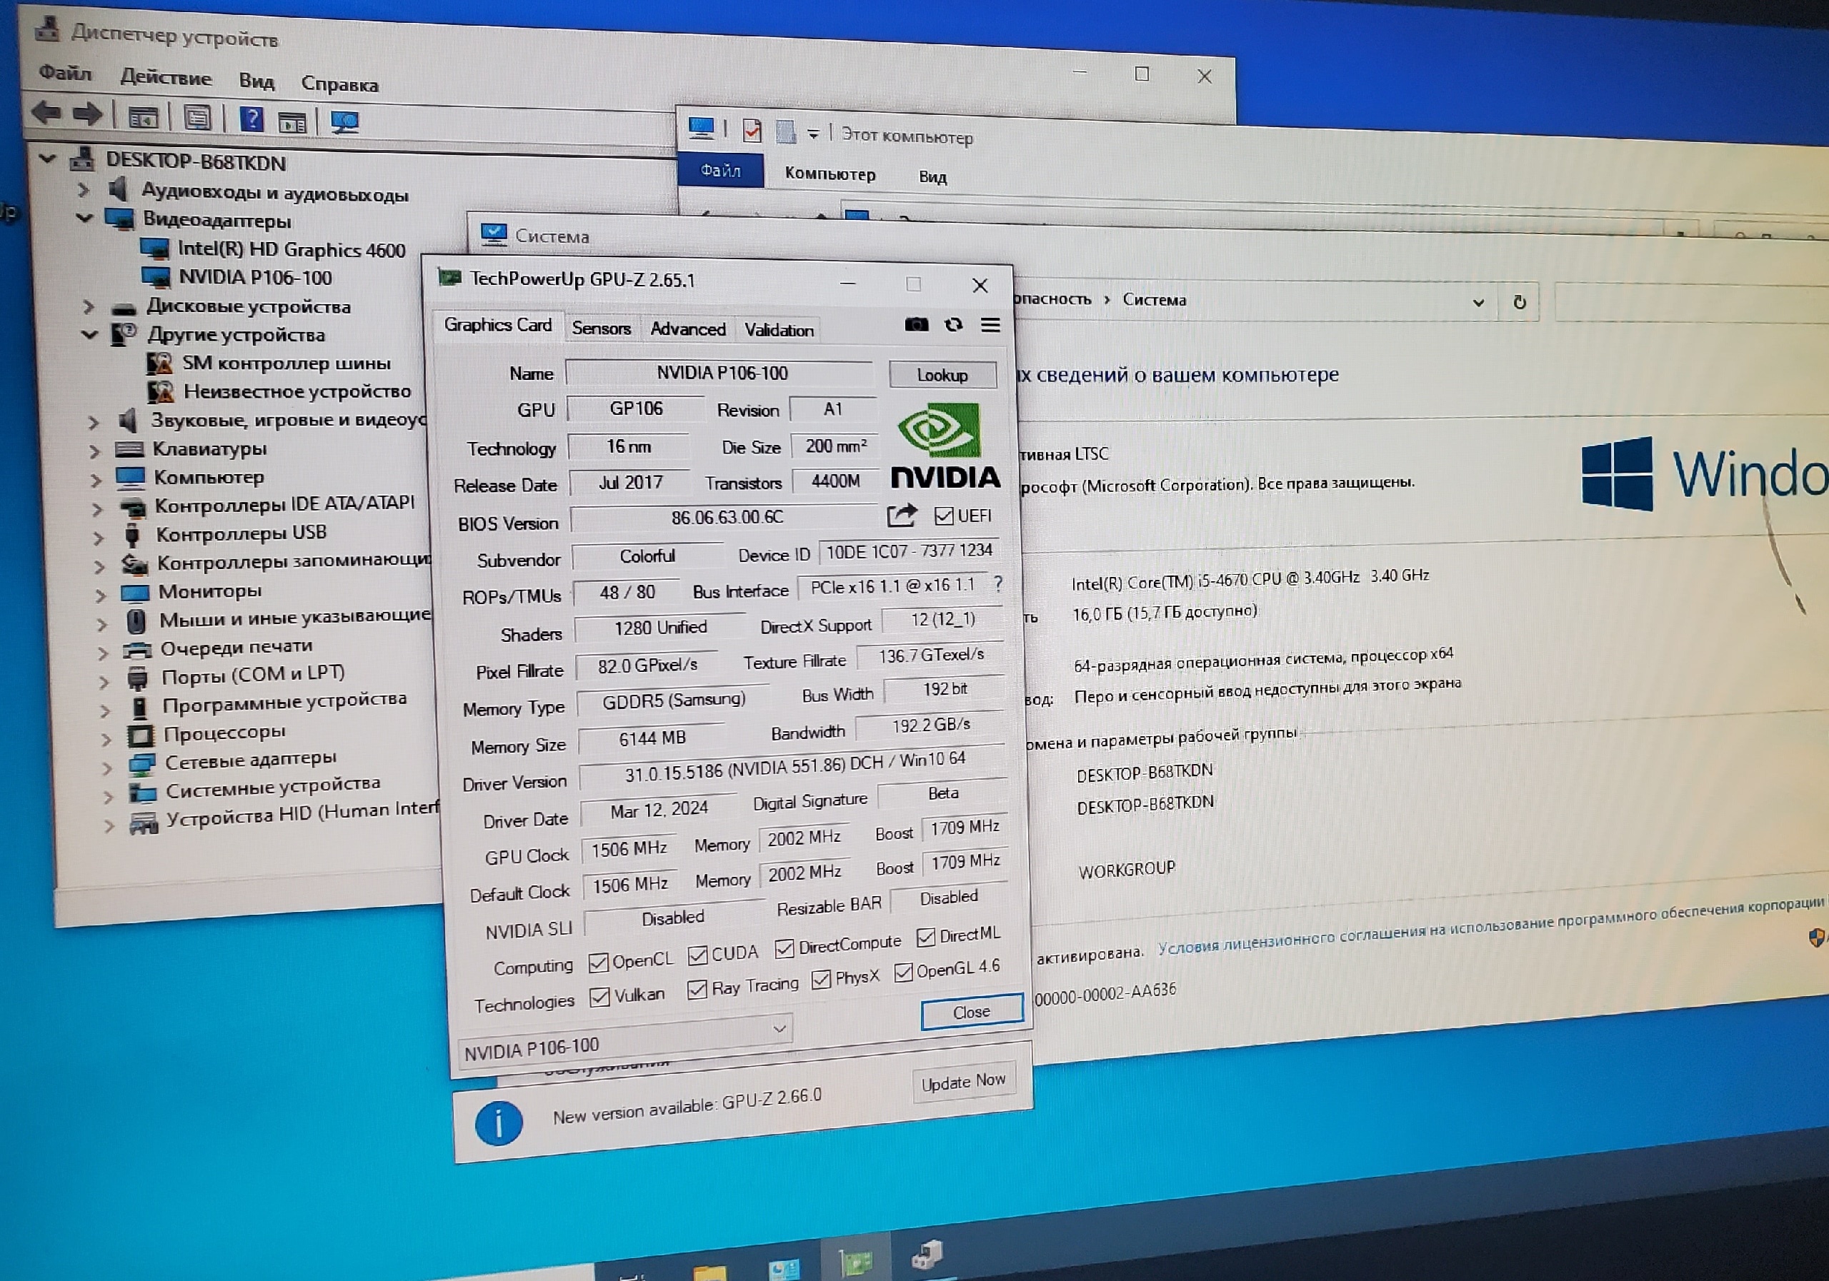Image resolution: width=1829 pixels, height=1281 pixels.
Task: Open Действие menu in Device Manager
Action: tap(166, 77)
